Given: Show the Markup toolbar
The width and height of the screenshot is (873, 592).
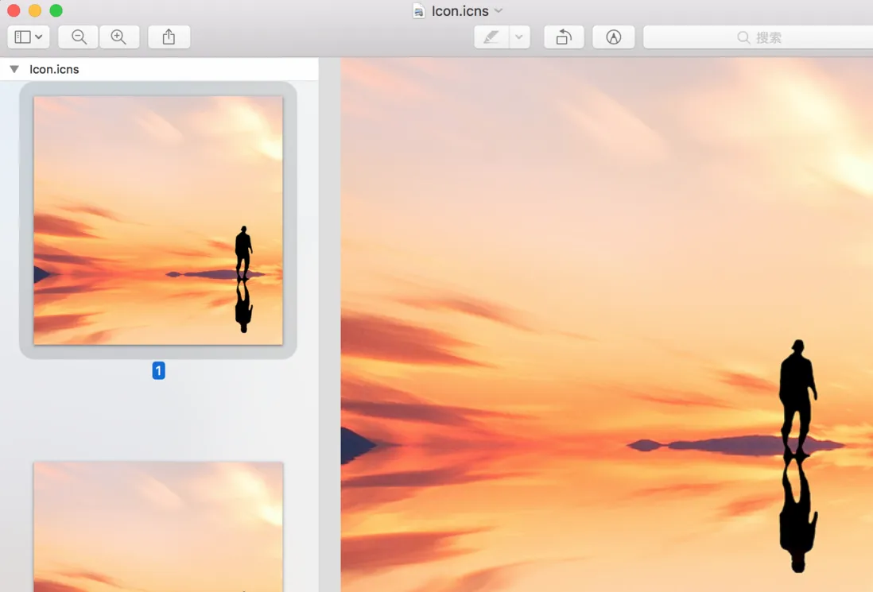Looking at the screenshot, I should (x=613, y=37).
